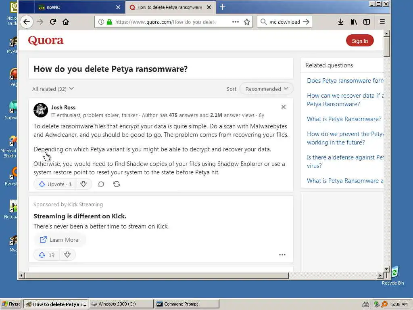Image resolution: width=413 pixels, height=310 pixels.
Task: Toggle the browser sidebar view
Action: [367, 22]
